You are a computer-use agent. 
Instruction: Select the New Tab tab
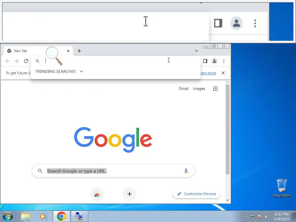point(38,51)
